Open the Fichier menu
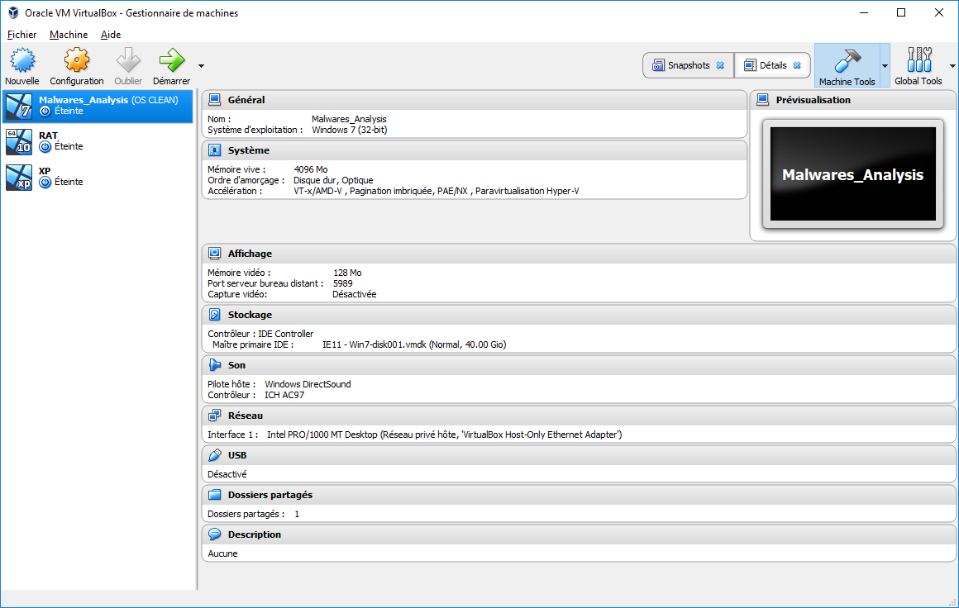Screen dimensions: 959x608 (21, 35)
